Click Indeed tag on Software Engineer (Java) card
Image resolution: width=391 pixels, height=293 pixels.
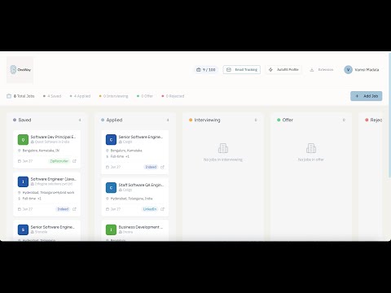click(x=63, y=209)
